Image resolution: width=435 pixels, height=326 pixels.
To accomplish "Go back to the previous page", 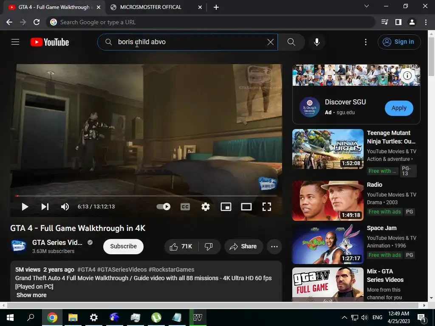I will point(9,22).
